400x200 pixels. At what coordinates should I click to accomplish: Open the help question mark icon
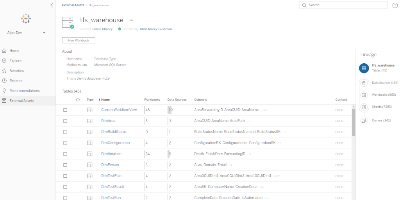coord(395,5)
